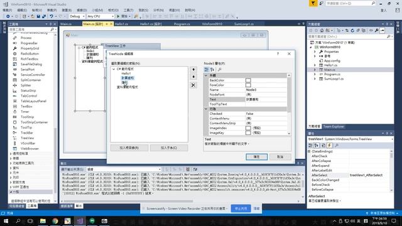Screen dimensions: 402x226
Task: Open Chrome from the Windows taskbar
Action: click(55, 220)
